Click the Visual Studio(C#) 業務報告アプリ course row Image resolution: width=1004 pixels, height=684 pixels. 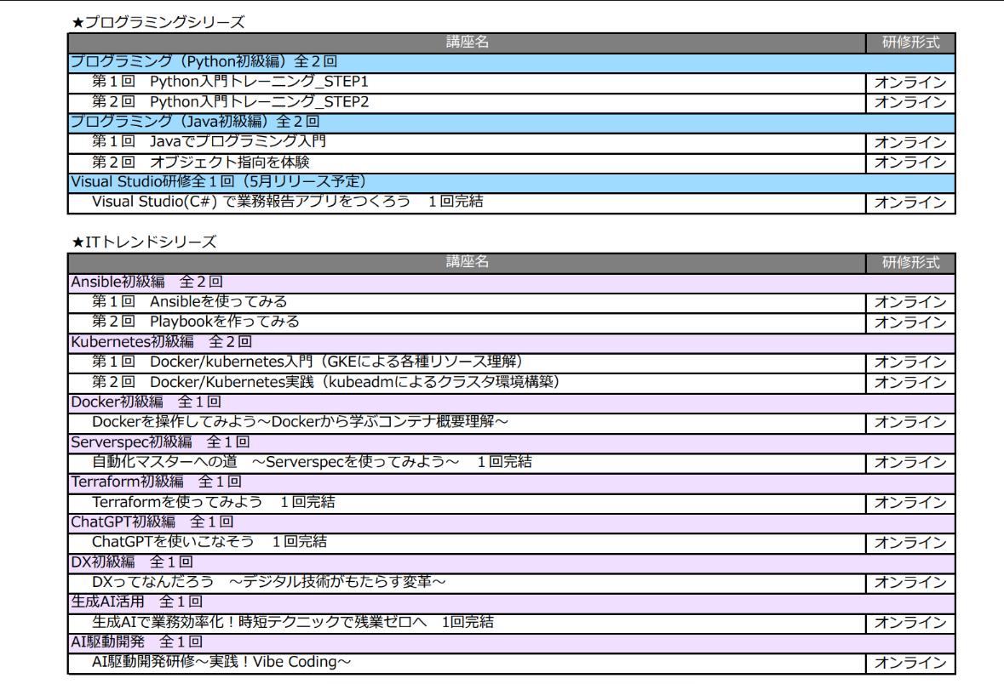289,202
